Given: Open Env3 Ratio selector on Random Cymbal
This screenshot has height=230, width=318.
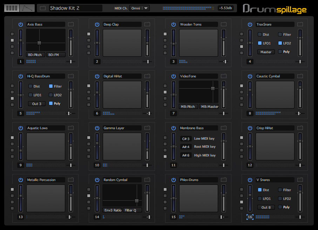Looking at the screenshot, I should pyautogui.click(x=112, y=210).
